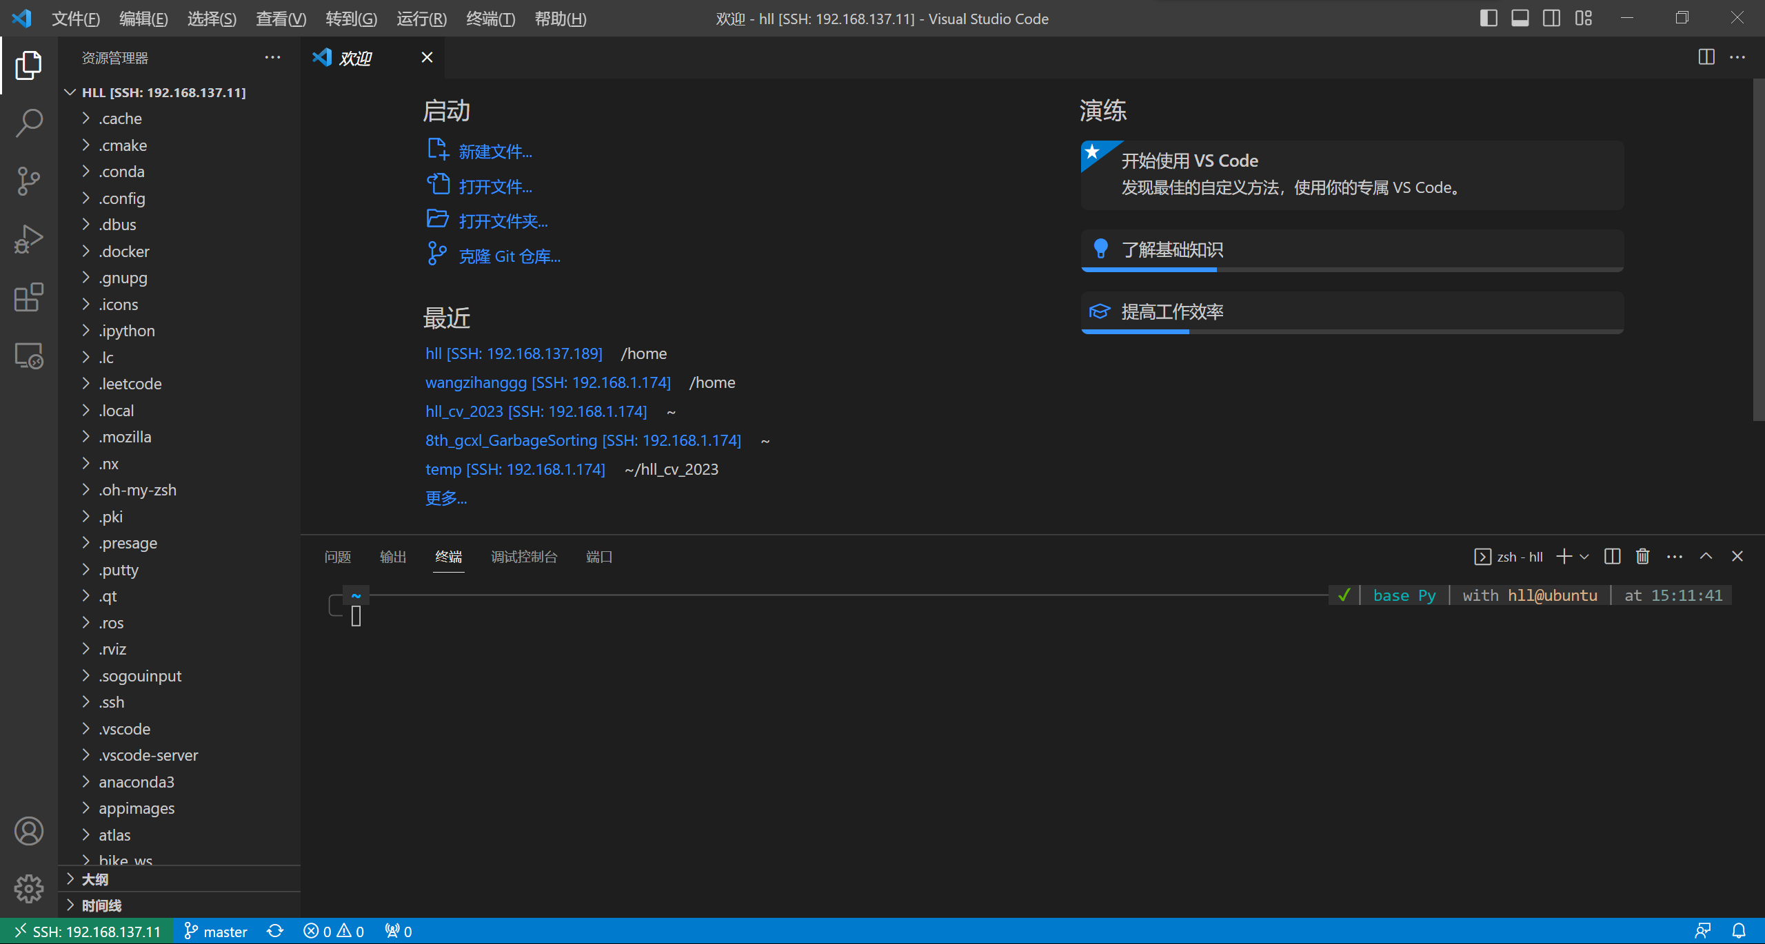Open Run and Debug view icon
Image resolution: width=1765 pixels, height=944 pixels.
pyautogui.click(x=29, y=239)
